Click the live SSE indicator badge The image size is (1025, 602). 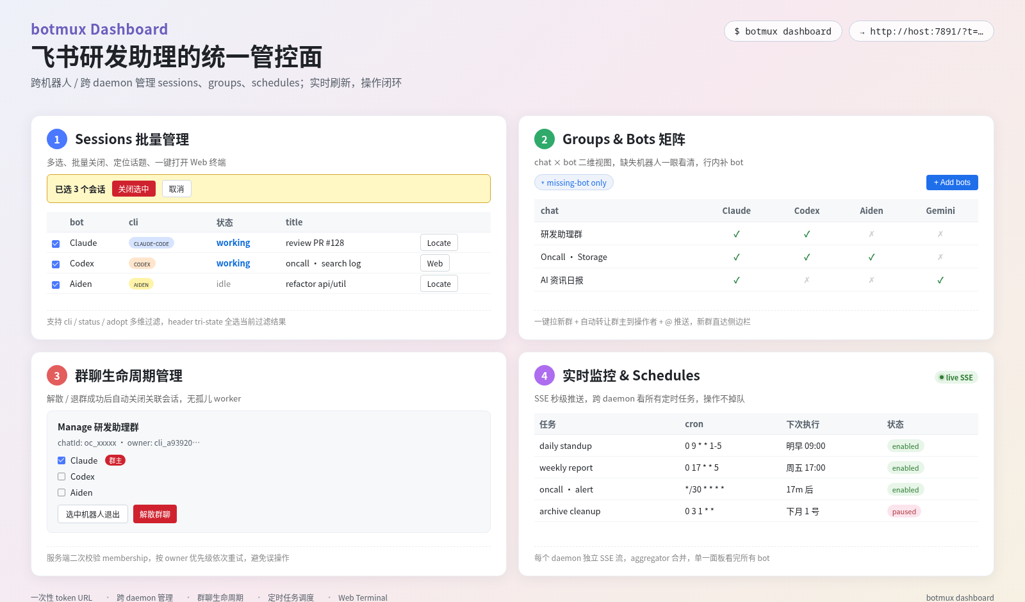click(x=956, y=377)
